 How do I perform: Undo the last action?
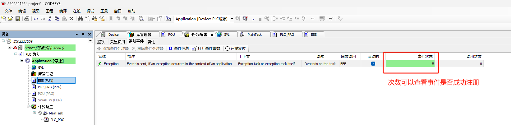tap(36, 19)
